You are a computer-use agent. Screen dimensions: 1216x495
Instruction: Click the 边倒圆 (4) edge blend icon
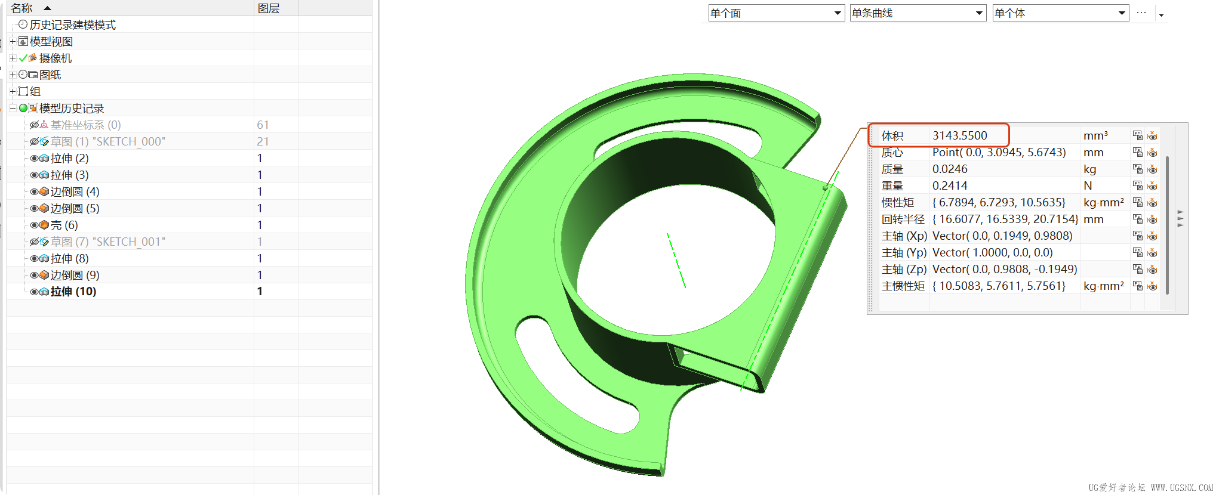[44, 191]
